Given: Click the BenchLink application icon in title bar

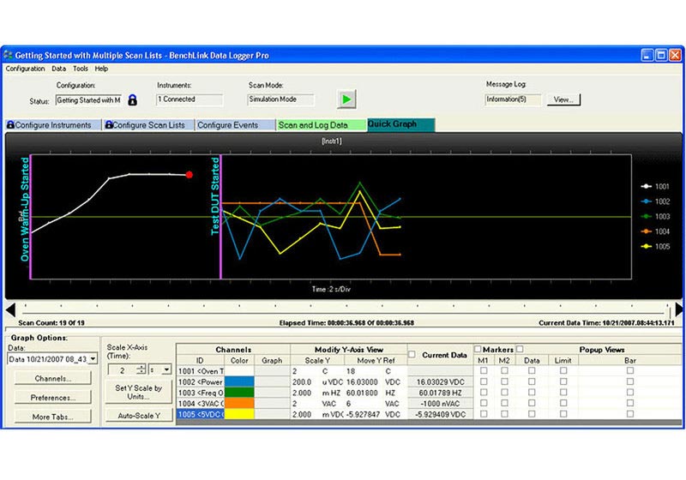Looking at the screenshot, I should [x=8, y=55].
